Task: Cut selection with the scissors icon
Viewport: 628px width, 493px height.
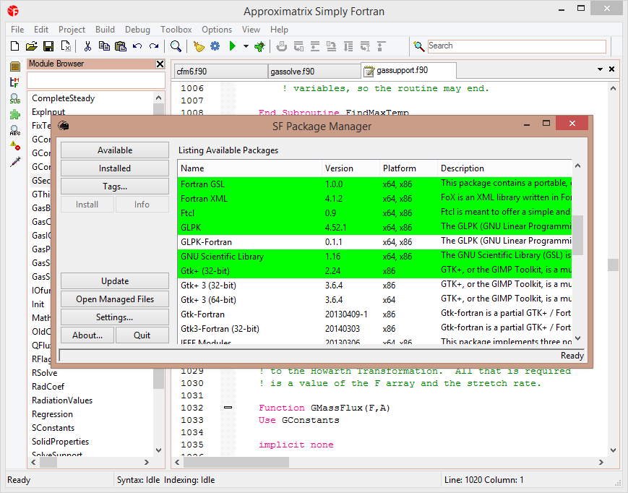Action: pos(87,46)
